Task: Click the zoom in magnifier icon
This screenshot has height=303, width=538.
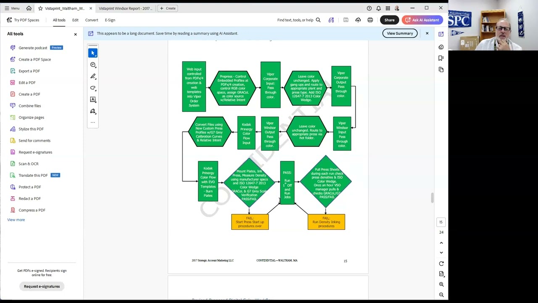Action: click(441, 284)
